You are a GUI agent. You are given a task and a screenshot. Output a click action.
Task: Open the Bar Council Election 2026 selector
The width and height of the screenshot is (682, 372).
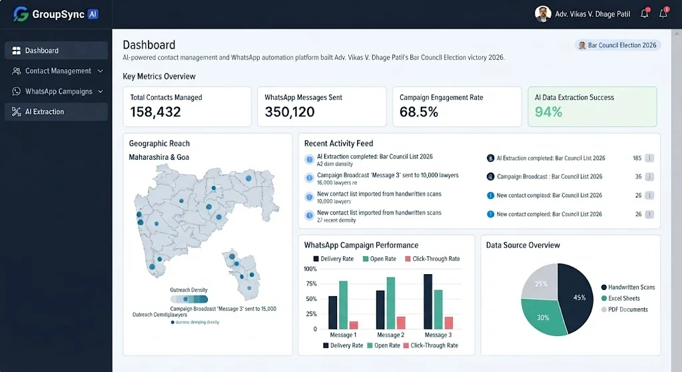click(617, 45)
